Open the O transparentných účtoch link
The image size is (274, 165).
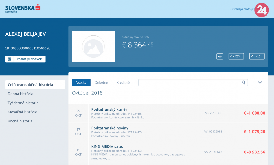coord(242,9)
